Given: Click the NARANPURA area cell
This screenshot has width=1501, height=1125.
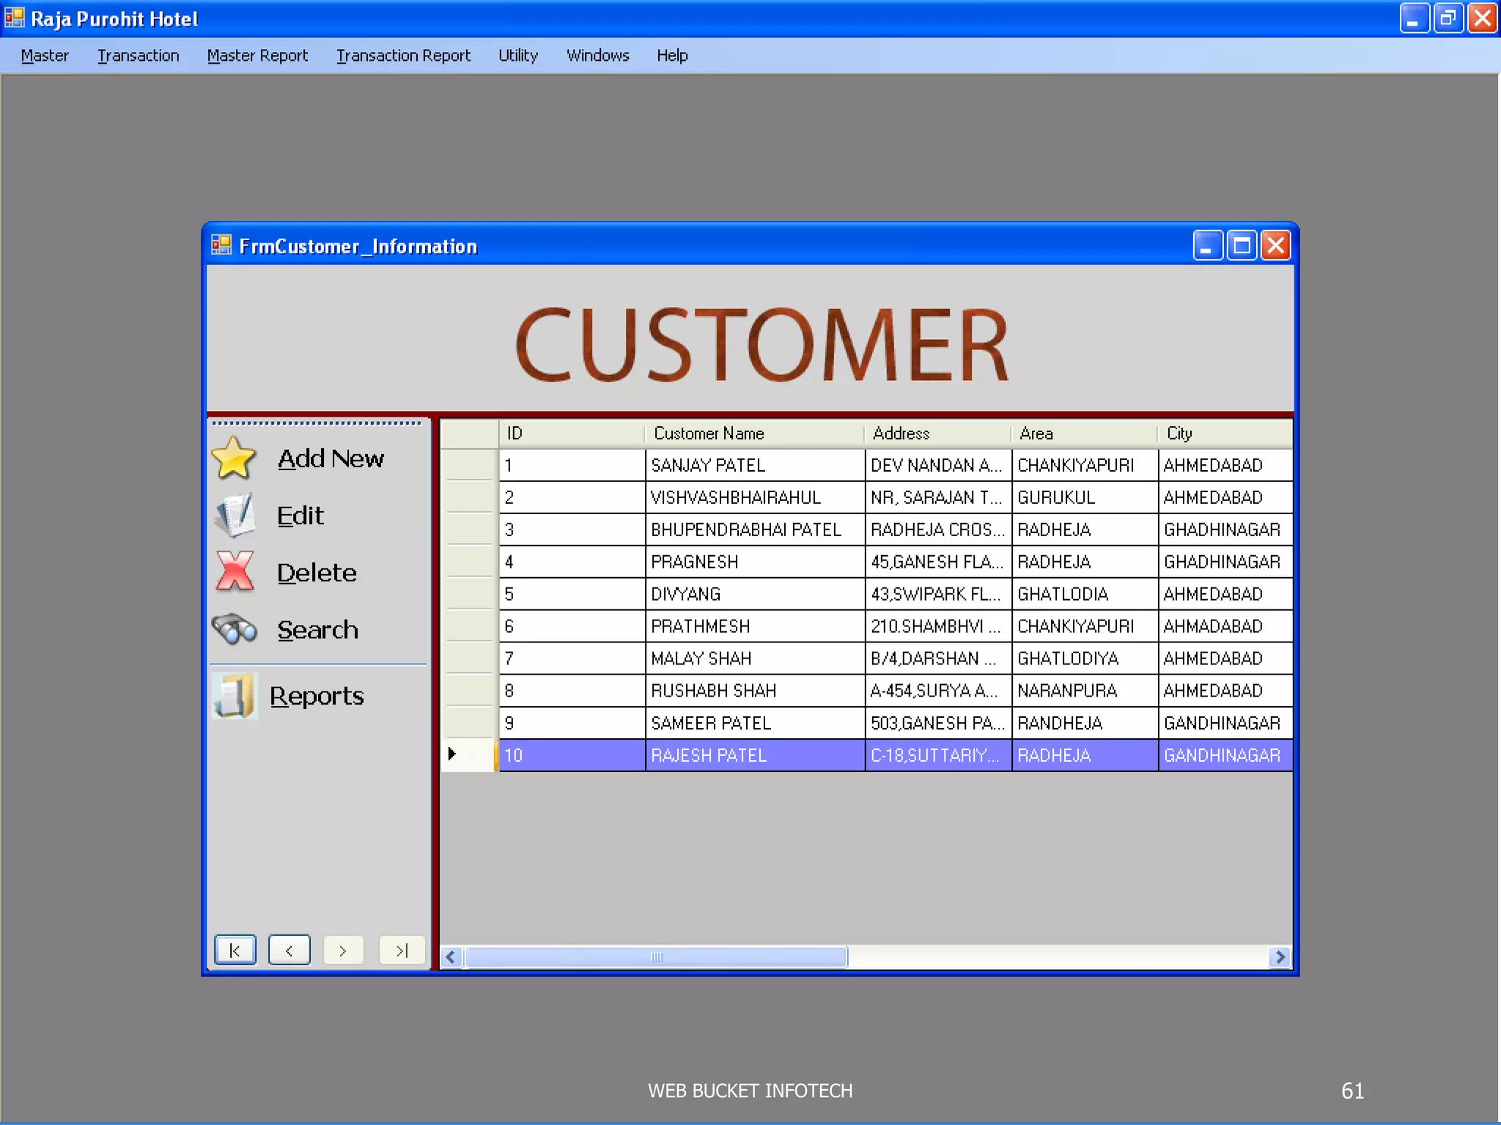Looking at the screenshot, I should click(1085, 691).
